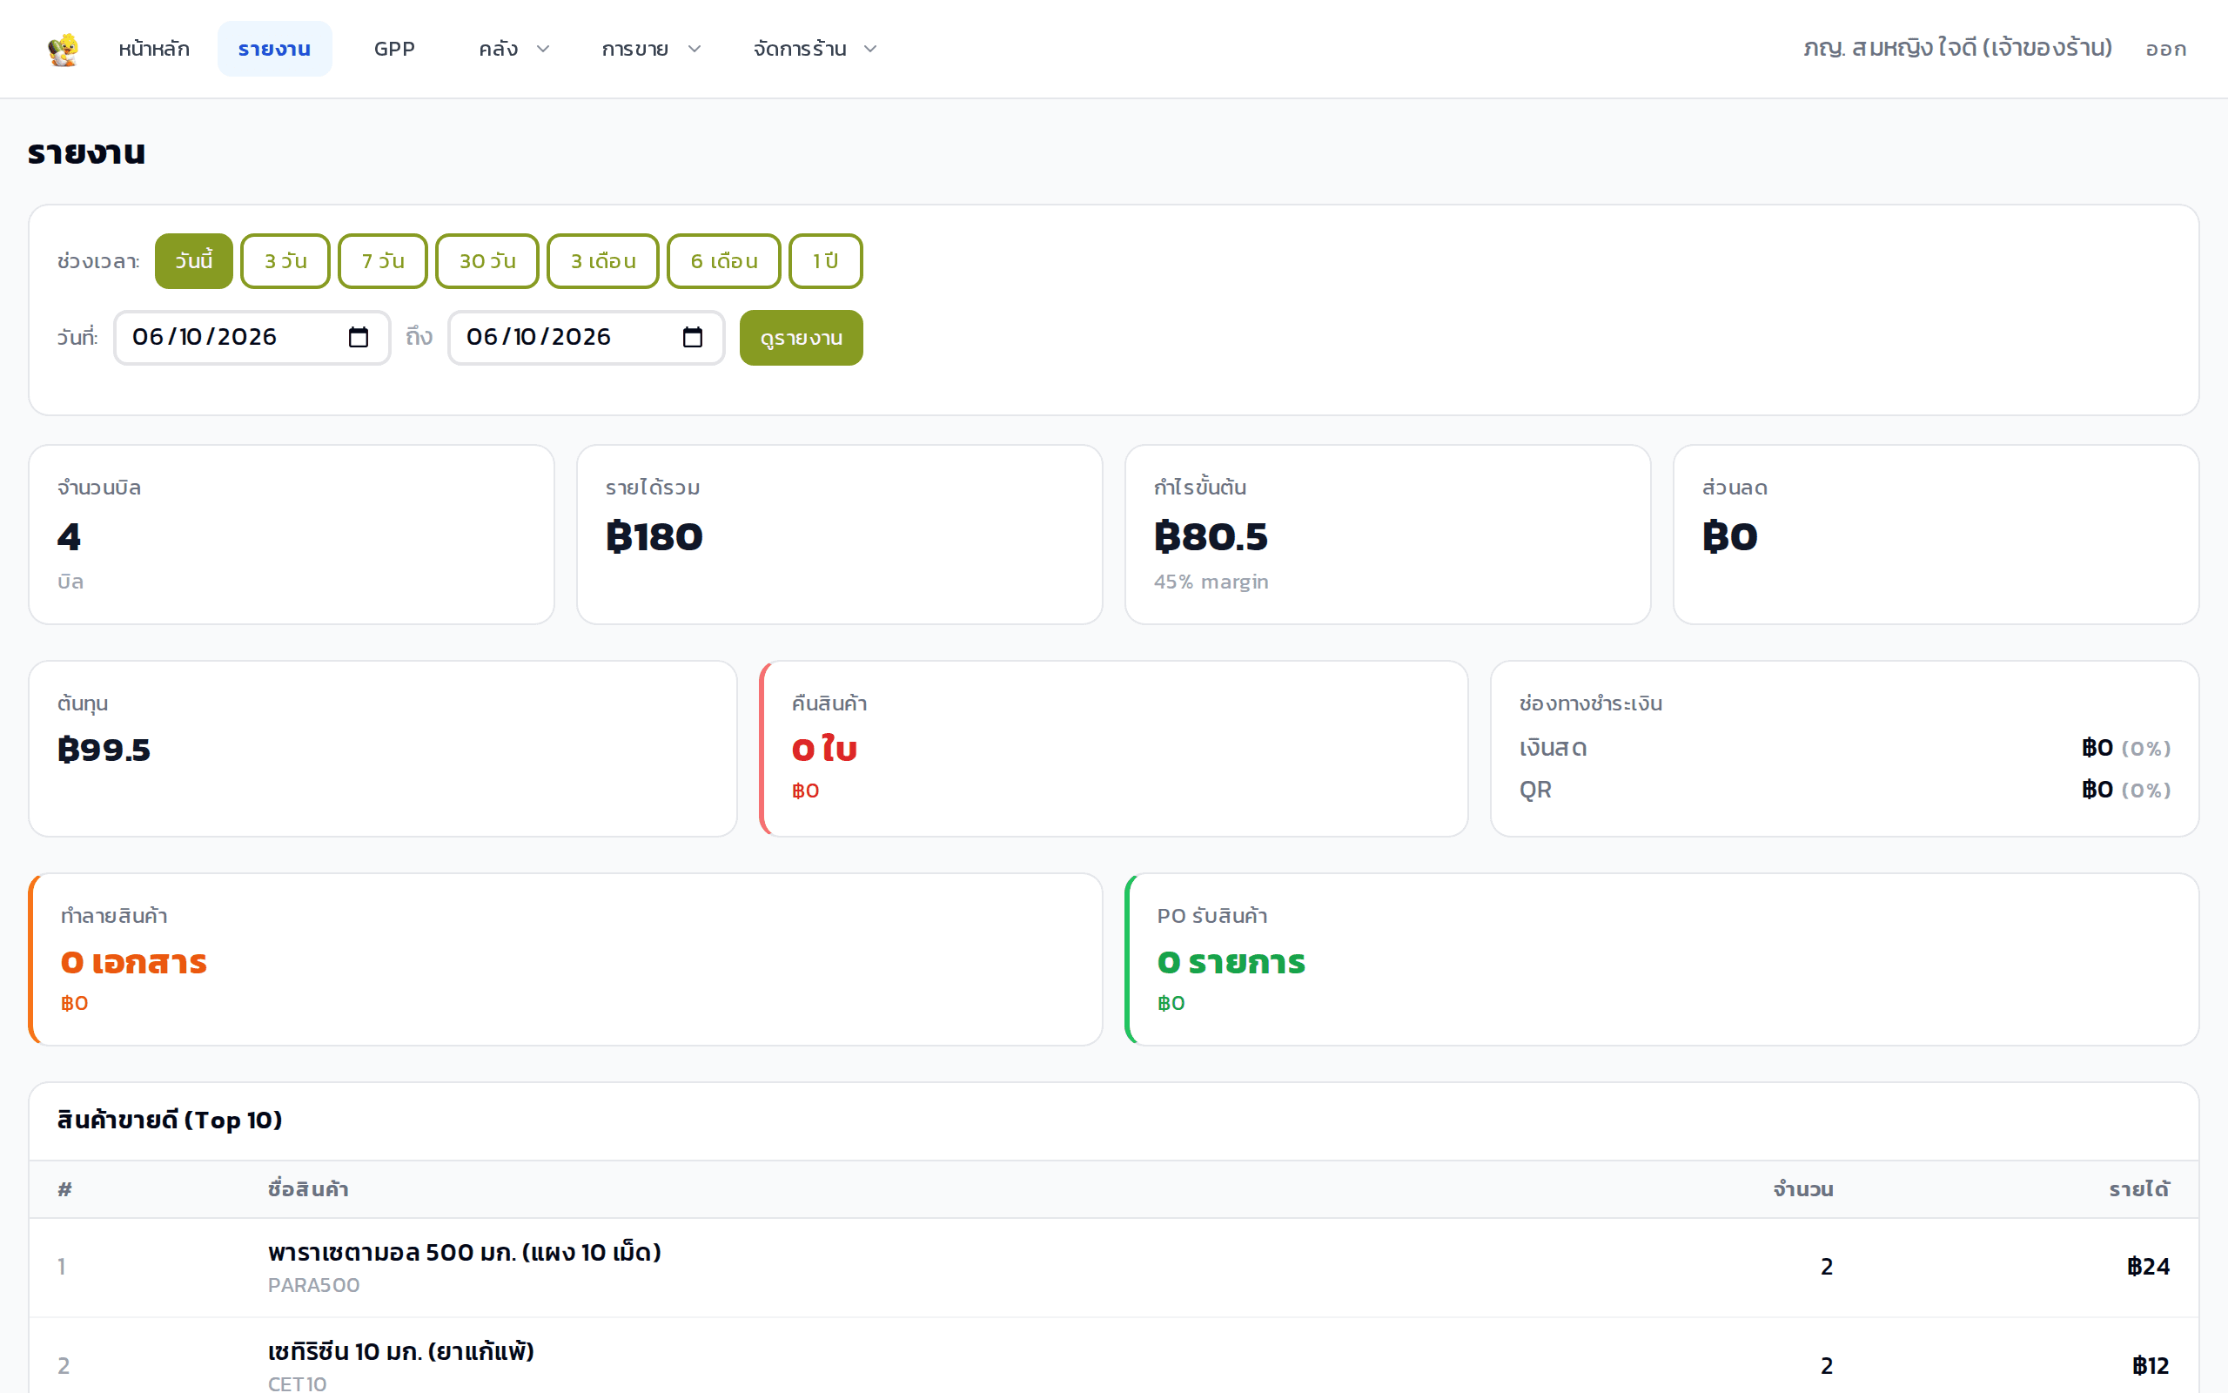Click the ฿24 revenue cell

[2148, 1267]
